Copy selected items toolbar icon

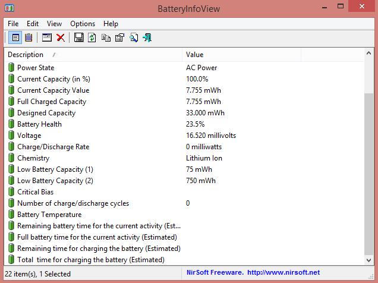tap(106, 37)
